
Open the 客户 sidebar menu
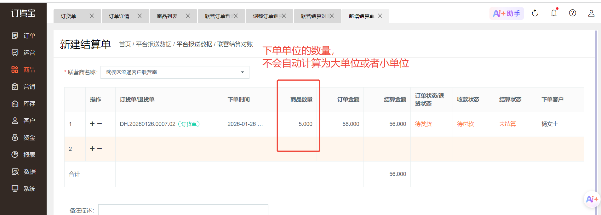[23, 121]
